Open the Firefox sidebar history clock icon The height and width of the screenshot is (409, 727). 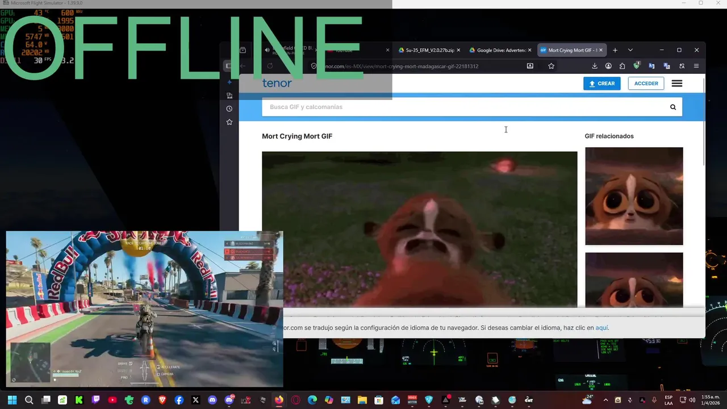pos(229,108)
